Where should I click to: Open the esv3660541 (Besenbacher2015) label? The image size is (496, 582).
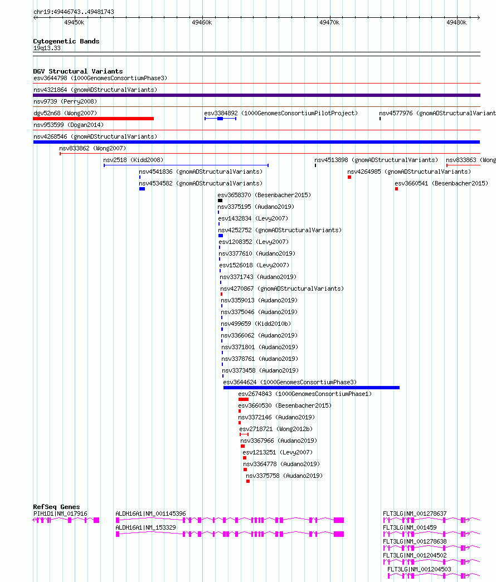coord(441,183)
